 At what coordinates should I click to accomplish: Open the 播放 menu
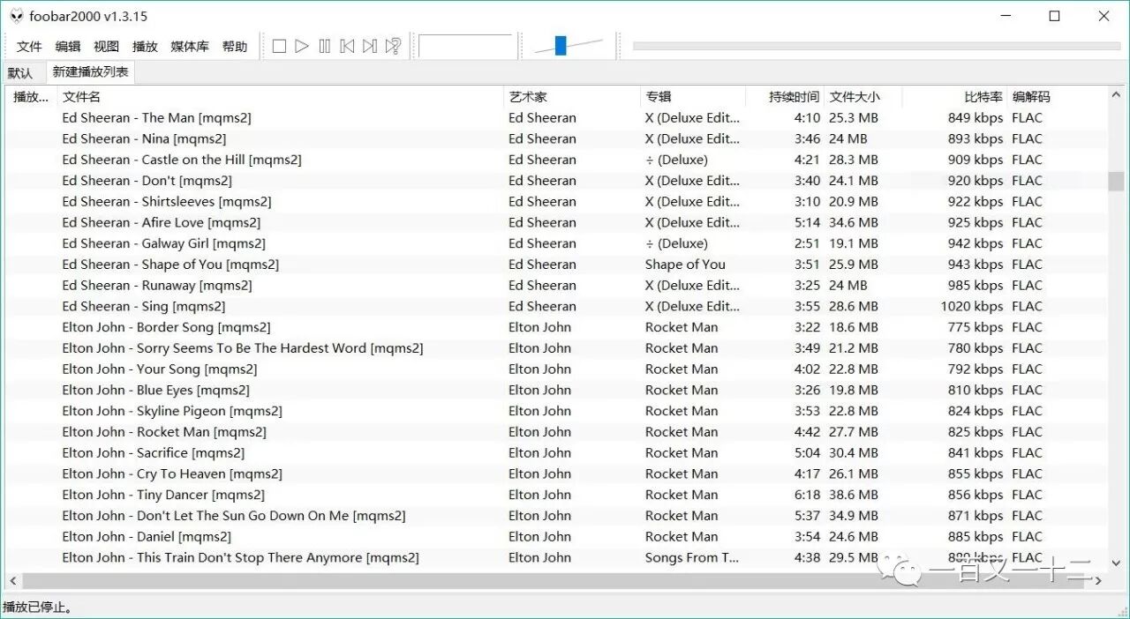(145, 47)
